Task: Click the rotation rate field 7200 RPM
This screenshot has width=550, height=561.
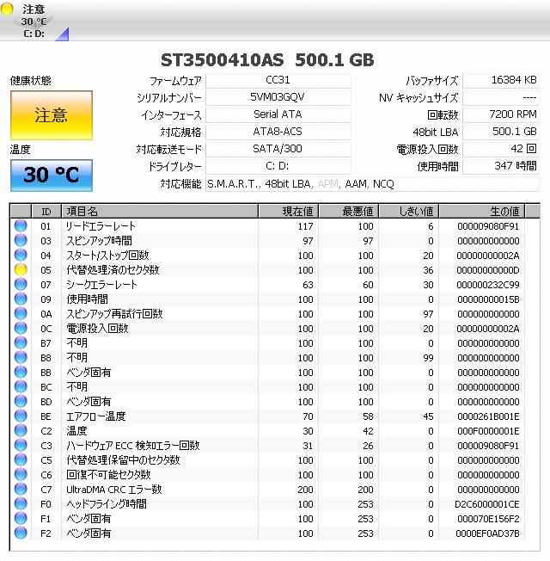Action: pyautogui.click(x=501, y=114)
